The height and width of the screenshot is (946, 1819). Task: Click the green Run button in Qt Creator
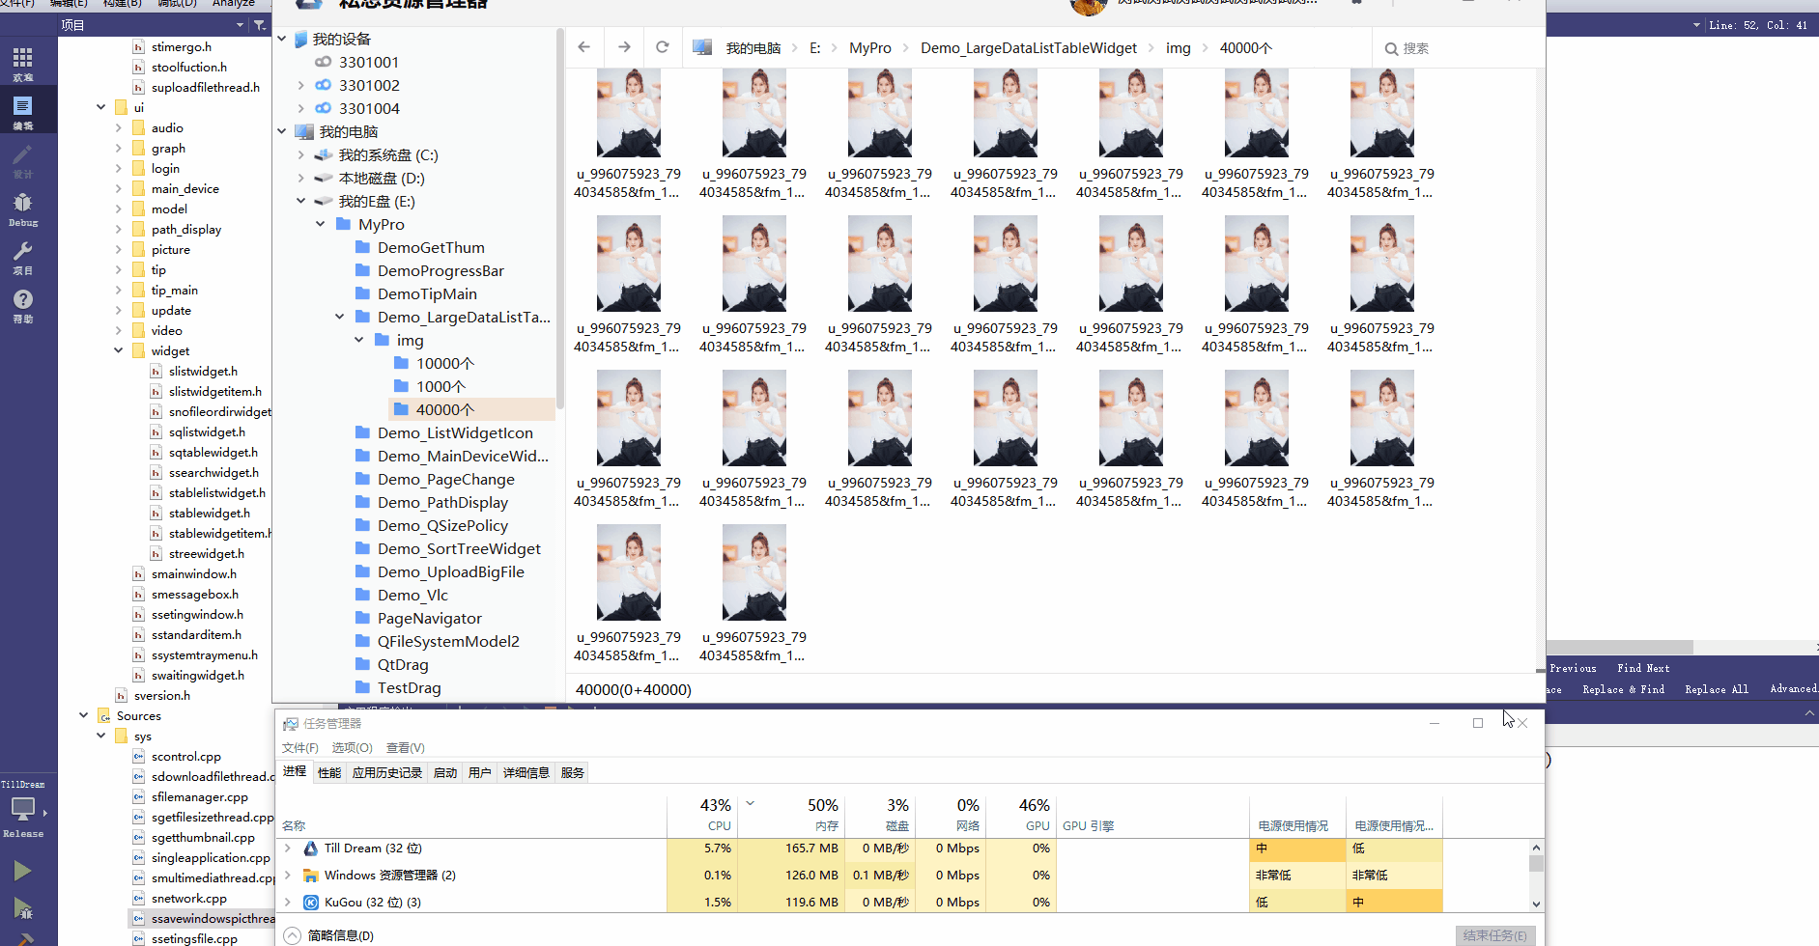click(22, 871)
